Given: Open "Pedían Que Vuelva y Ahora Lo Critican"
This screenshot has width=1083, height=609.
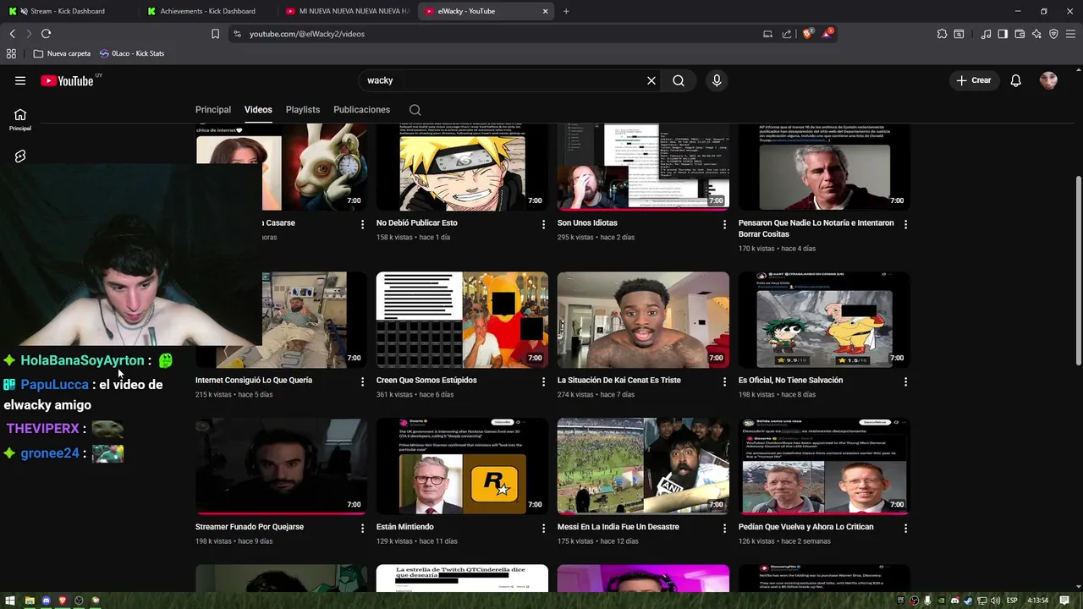Looking at the screenshot, I should (805, 527).
